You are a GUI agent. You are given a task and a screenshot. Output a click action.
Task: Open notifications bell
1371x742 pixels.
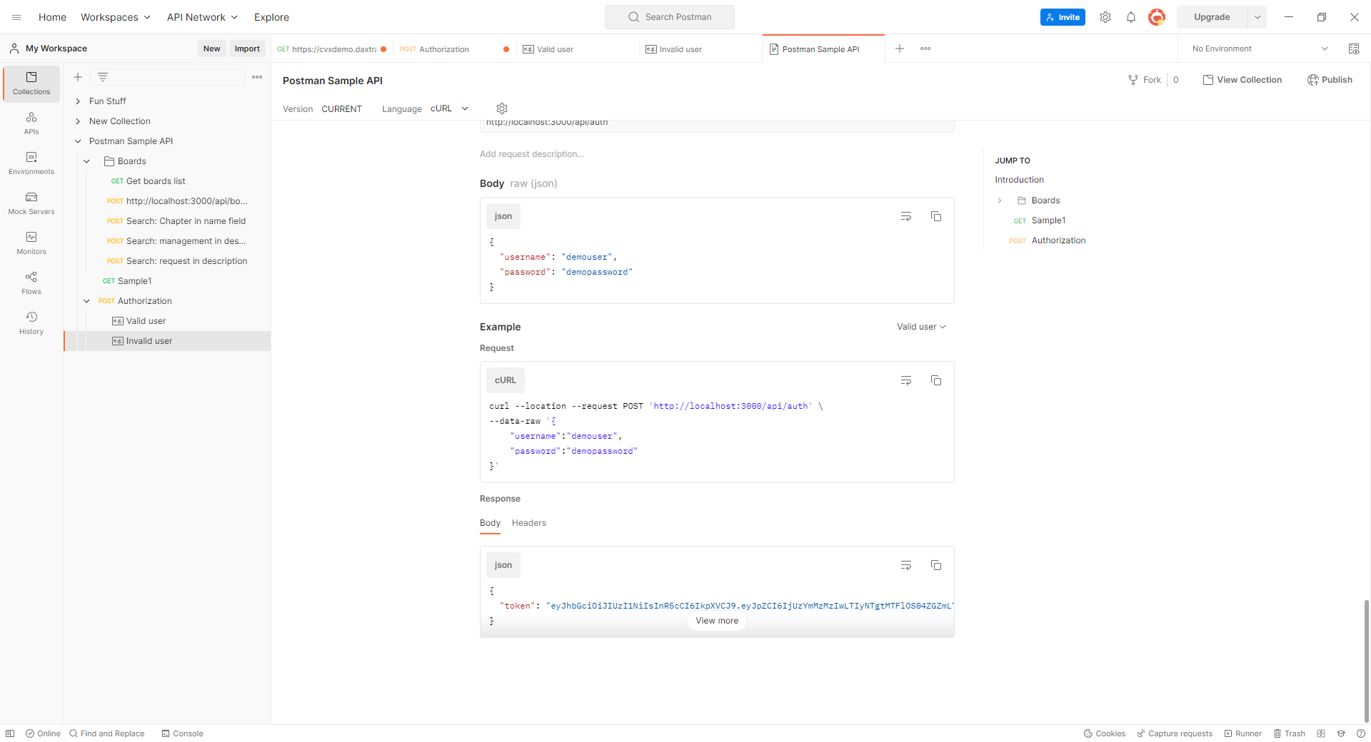(x=1131, y=17)
